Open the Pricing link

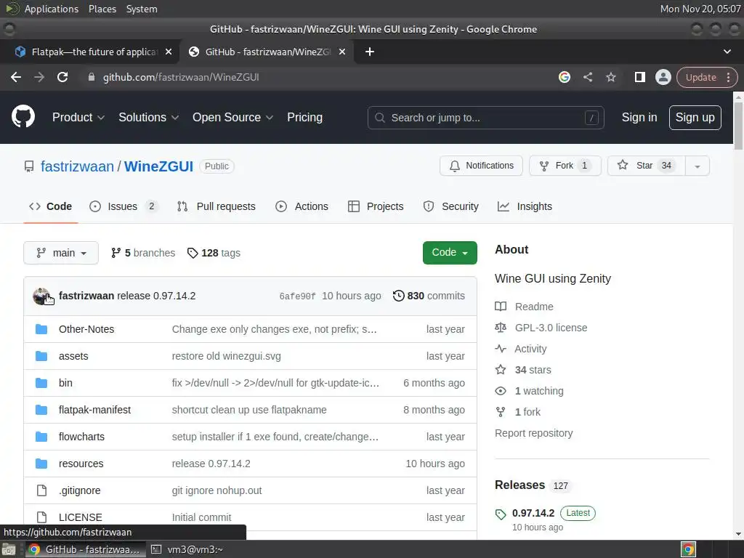(304, 117)
